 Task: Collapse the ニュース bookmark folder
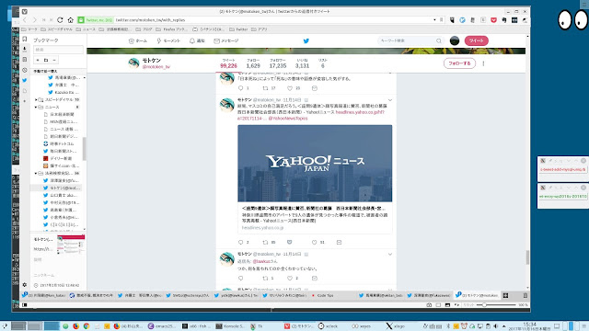point(36,107)
